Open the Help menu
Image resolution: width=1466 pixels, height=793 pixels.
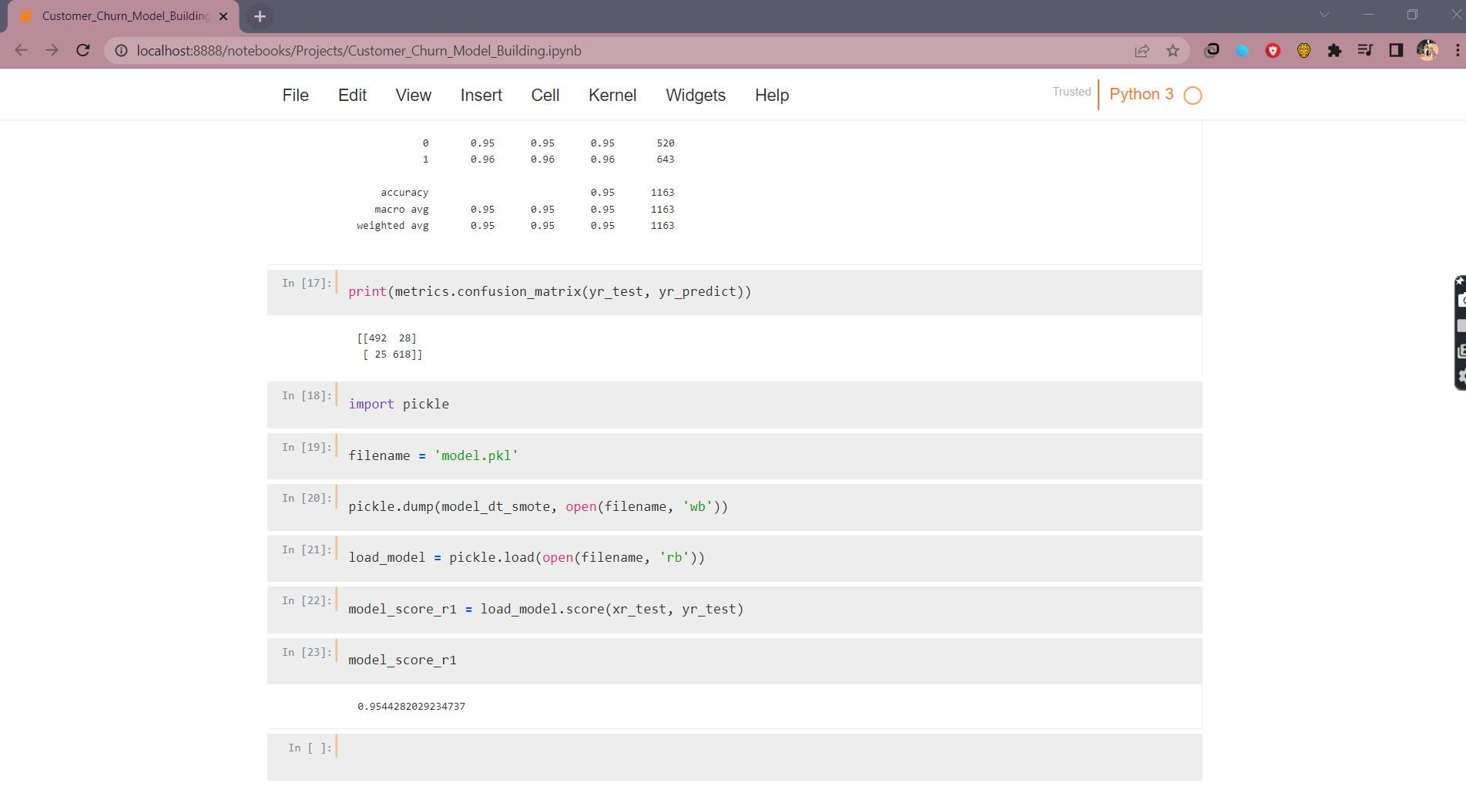pos(772,95)
